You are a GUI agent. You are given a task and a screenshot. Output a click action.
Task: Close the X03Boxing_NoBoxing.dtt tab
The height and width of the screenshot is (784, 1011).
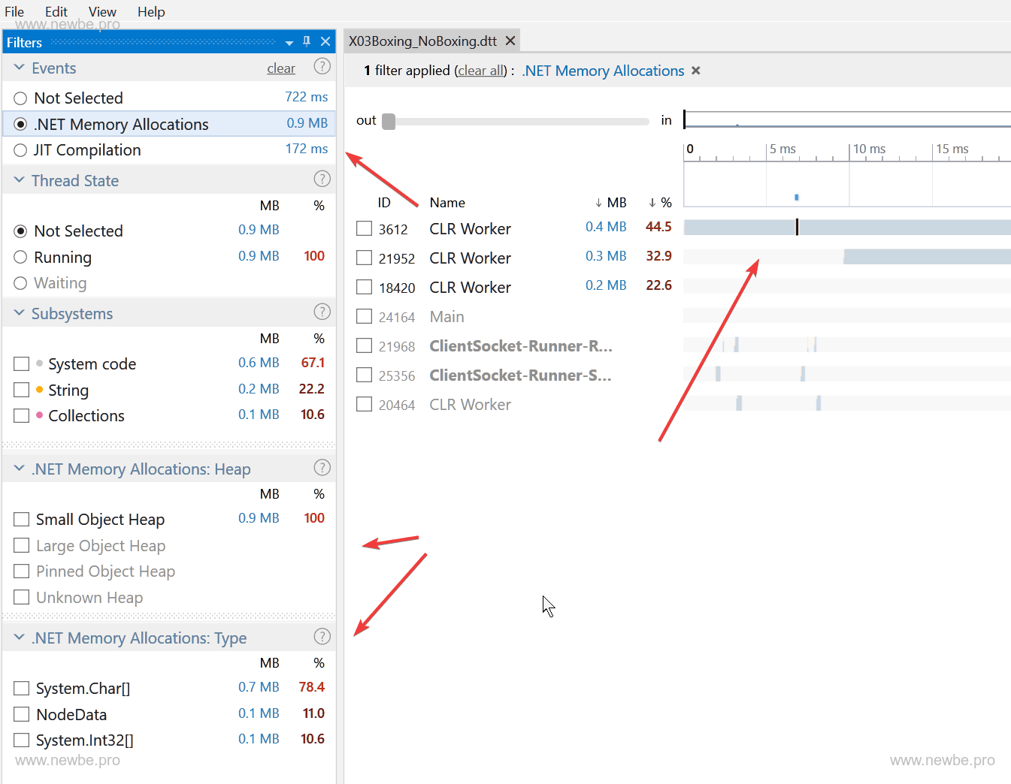coord(510,41)
